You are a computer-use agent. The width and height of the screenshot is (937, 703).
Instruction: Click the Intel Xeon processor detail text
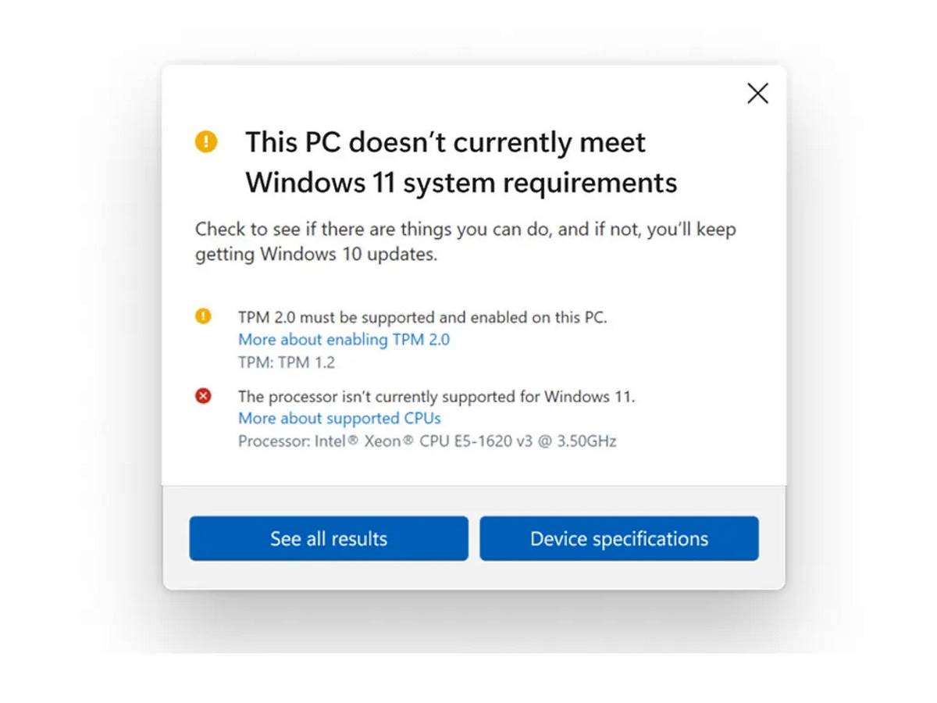click(427, 441)
